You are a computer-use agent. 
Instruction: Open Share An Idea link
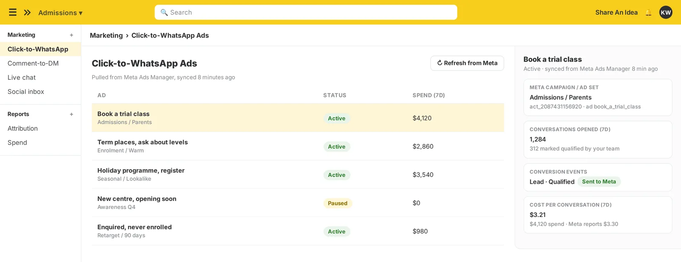616,12
